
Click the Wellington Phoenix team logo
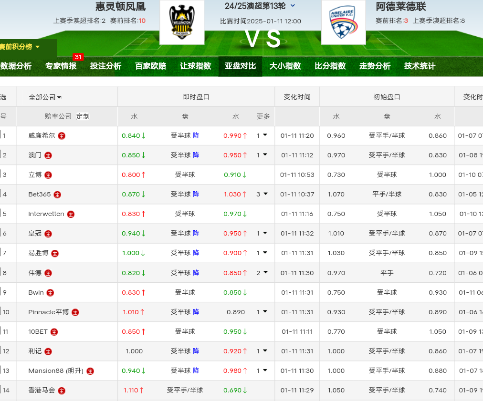click(x=182, y=22)
